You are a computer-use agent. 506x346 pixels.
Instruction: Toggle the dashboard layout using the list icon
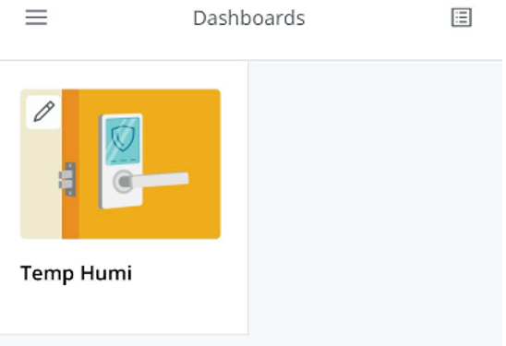coord(461,18)
